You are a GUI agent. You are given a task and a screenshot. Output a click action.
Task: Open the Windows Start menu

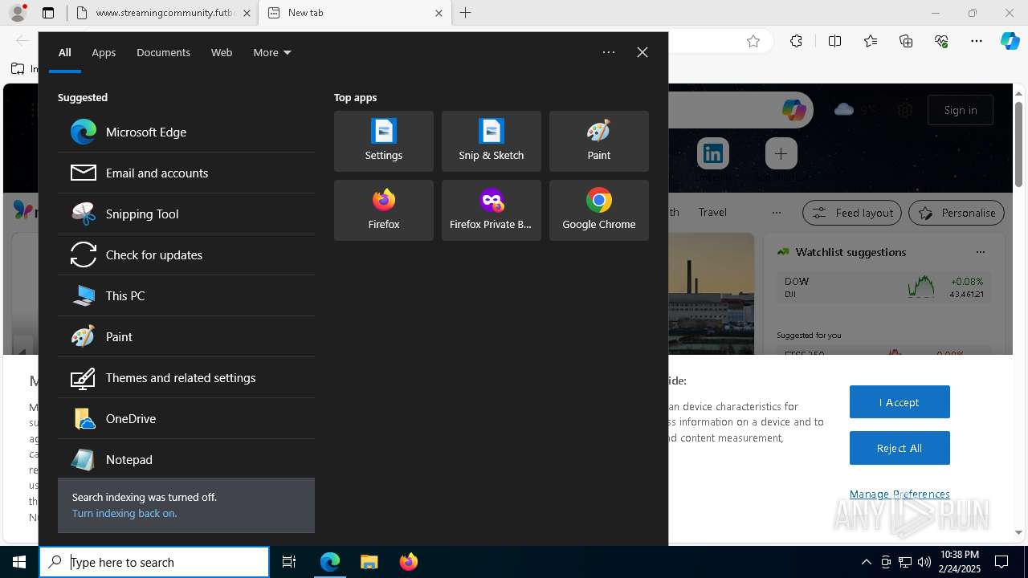point(19,562)
